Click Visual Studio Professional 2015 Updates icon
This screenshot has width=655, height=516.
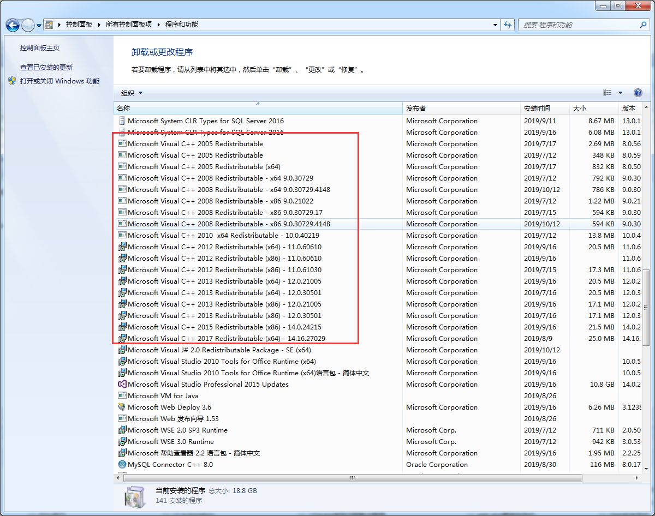coord(122,385)
